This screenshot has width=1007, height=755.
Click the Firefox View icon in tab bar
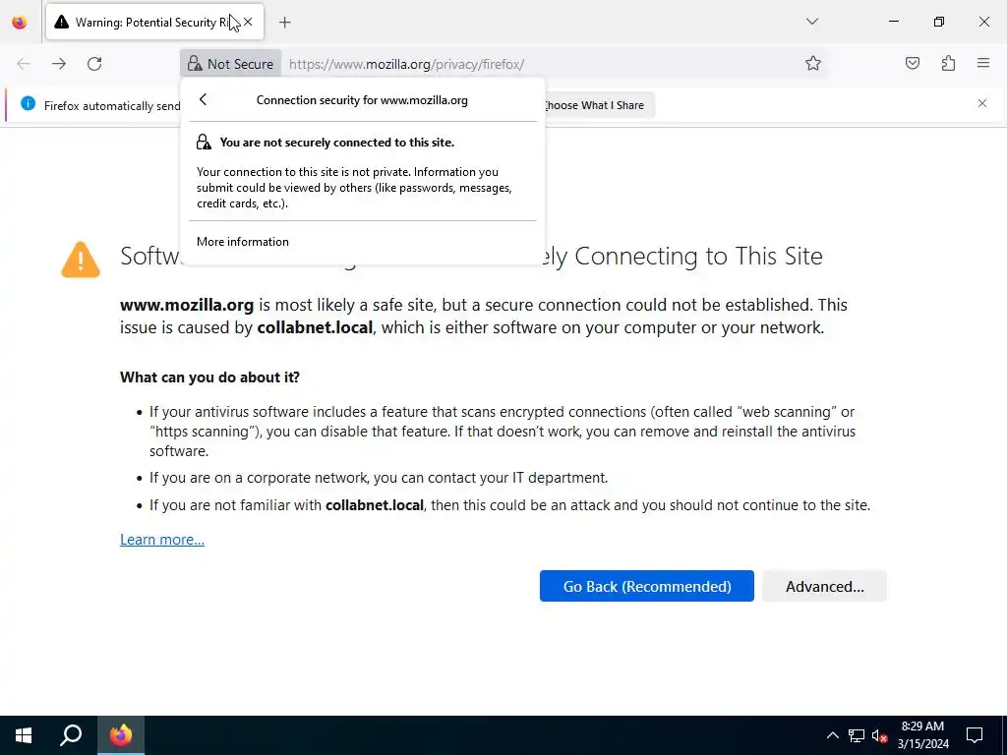click(20, 23)
